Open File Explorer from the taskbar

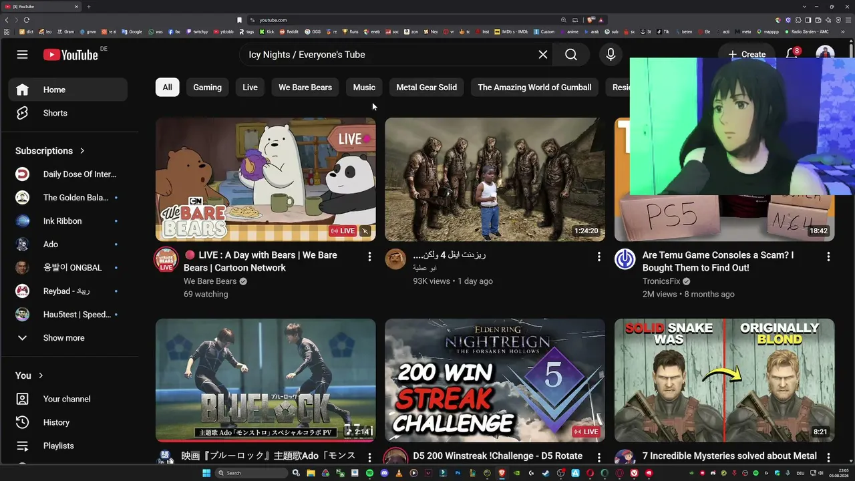pyautogui.click(x=311, y=473)
